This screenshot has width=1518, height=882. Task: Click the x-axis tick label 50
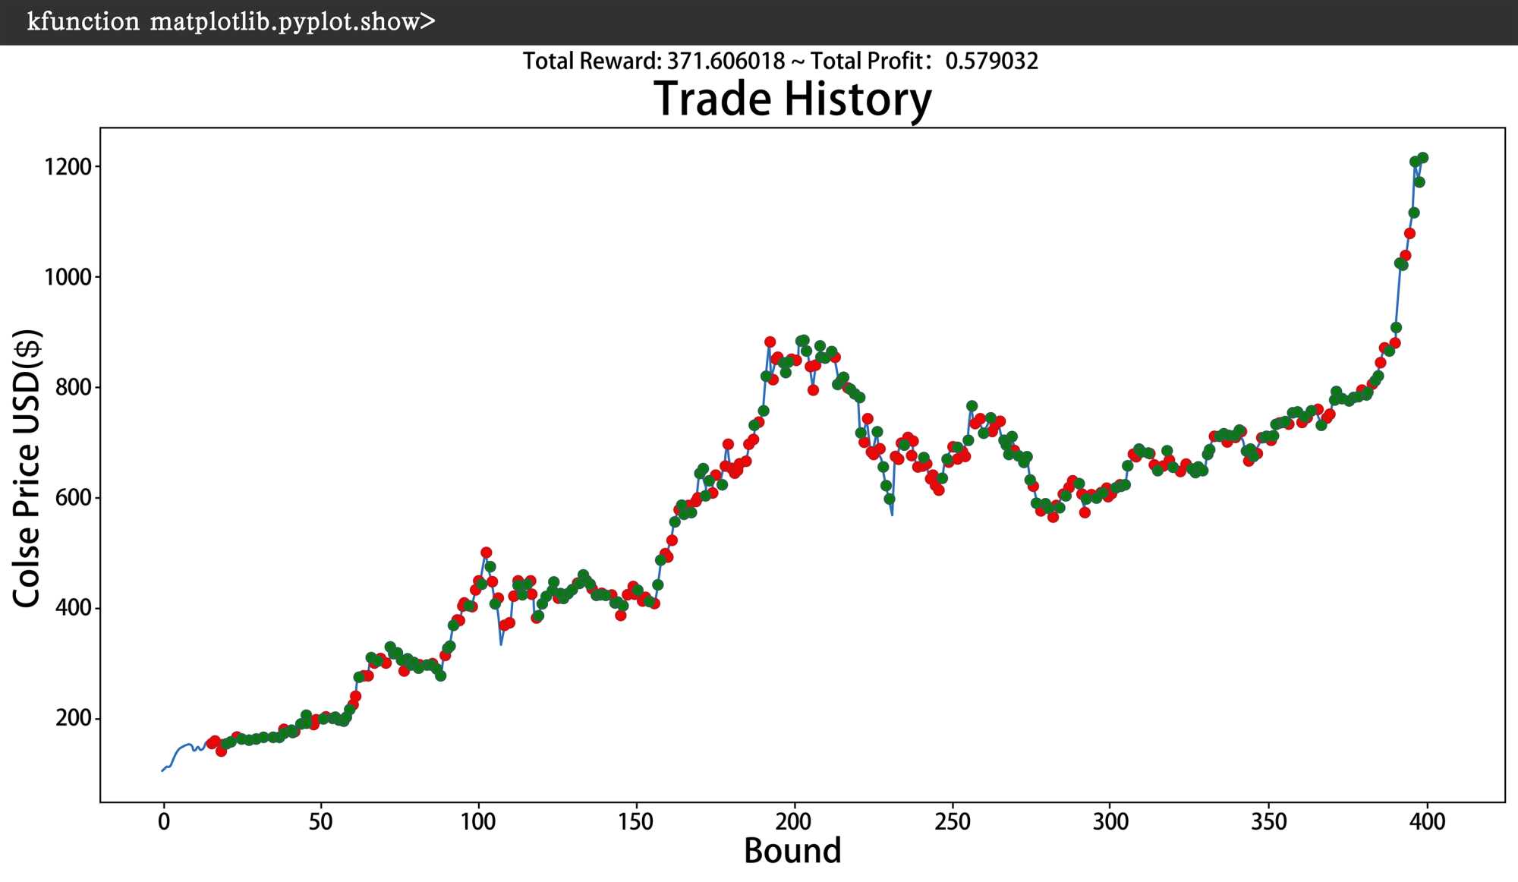pos(320,821)
